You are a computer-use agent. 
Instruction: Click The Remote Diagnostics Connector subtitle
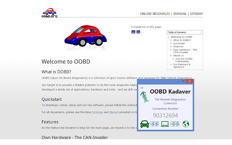(170, 101)
